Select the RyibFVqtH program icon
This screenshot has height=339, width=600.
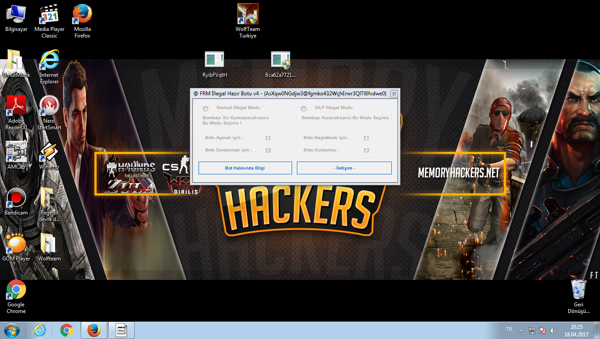(x=215, y=64)
